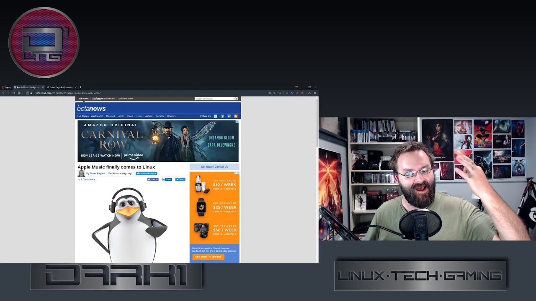Open the Apple hot topic
Image resolution: width=536 pixels, height=301 pixels.
(121, 116)
